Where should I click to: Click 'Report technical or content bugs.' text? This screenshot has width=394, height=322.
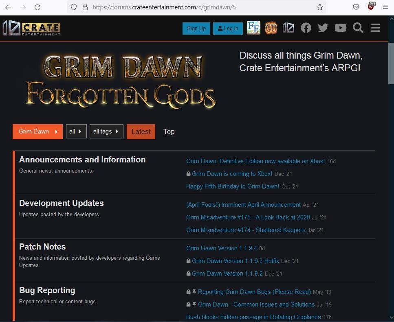click(58, 301)
